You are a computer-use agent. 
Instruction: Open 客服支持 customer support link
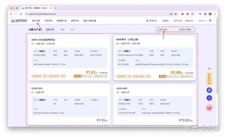point(189,21)
